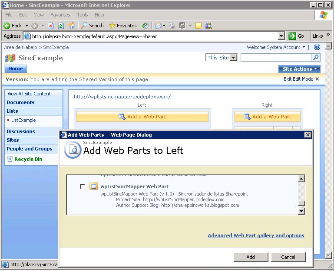Image resolution: width=334 pixels, height=271 pixels.
Task: Expand the Links toolbar chevron
Action: click(x=328, y=34)
